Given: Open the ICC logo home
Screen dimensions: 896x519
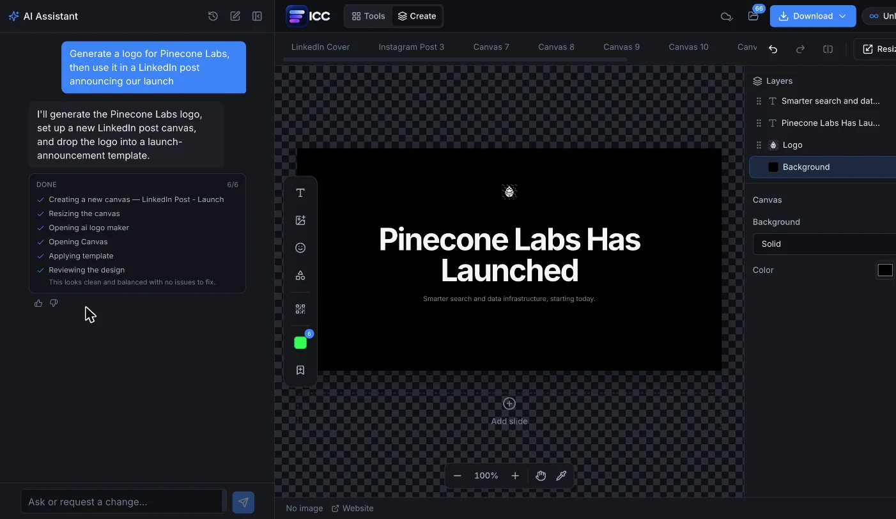Looking at the screenshot, I should point(309,16).
